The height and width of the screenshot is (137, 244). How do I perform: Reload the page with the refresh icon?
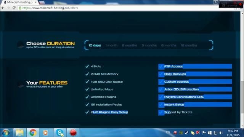pyautogui.click(x=14, y=8)
